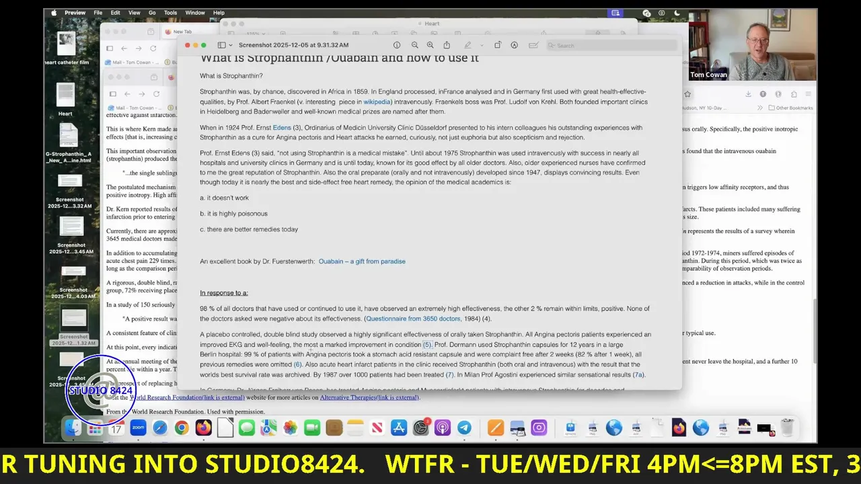Viewport: 861px width, 484px height.
Task: Open 'Heart' desktop file icon
Action: click(65, 99)
